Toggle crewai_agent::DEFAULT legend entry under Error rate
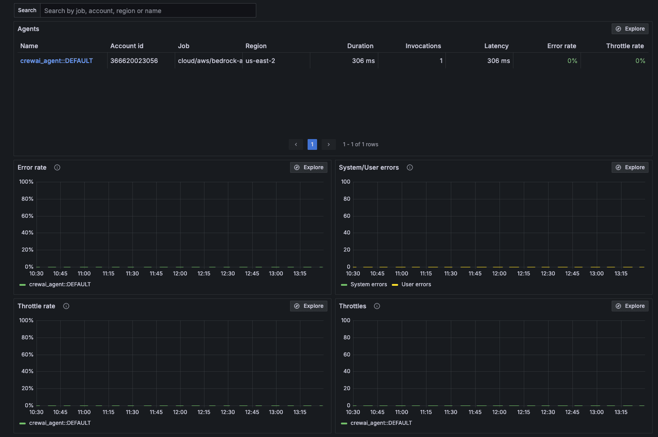 point(60,284)
